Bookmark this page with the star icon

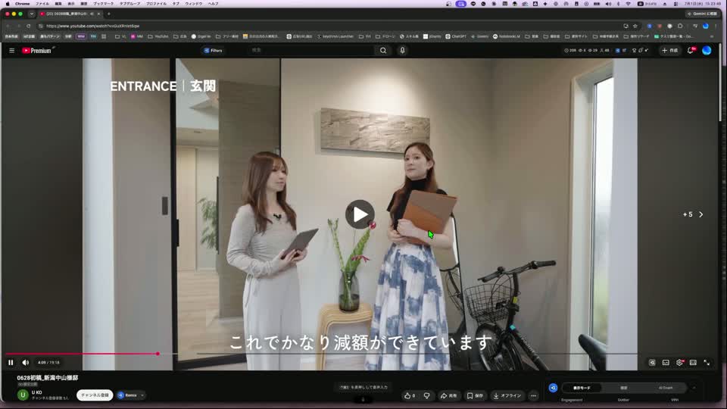point(635,26)
